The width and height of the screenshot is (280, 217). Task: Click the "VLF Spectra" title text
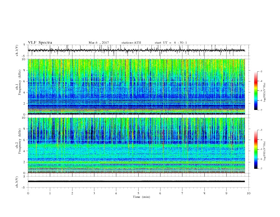[x=40, y=43]
